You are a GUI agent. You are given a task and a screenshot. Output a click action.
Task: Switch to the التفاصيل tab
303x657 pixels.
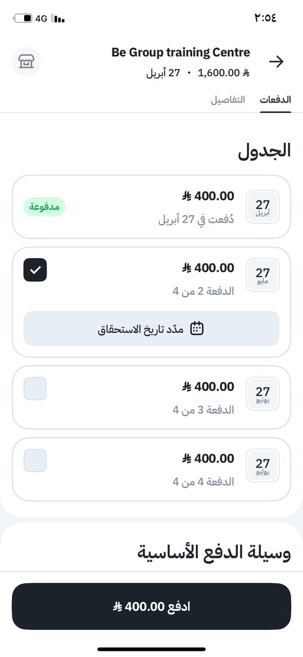228,100
